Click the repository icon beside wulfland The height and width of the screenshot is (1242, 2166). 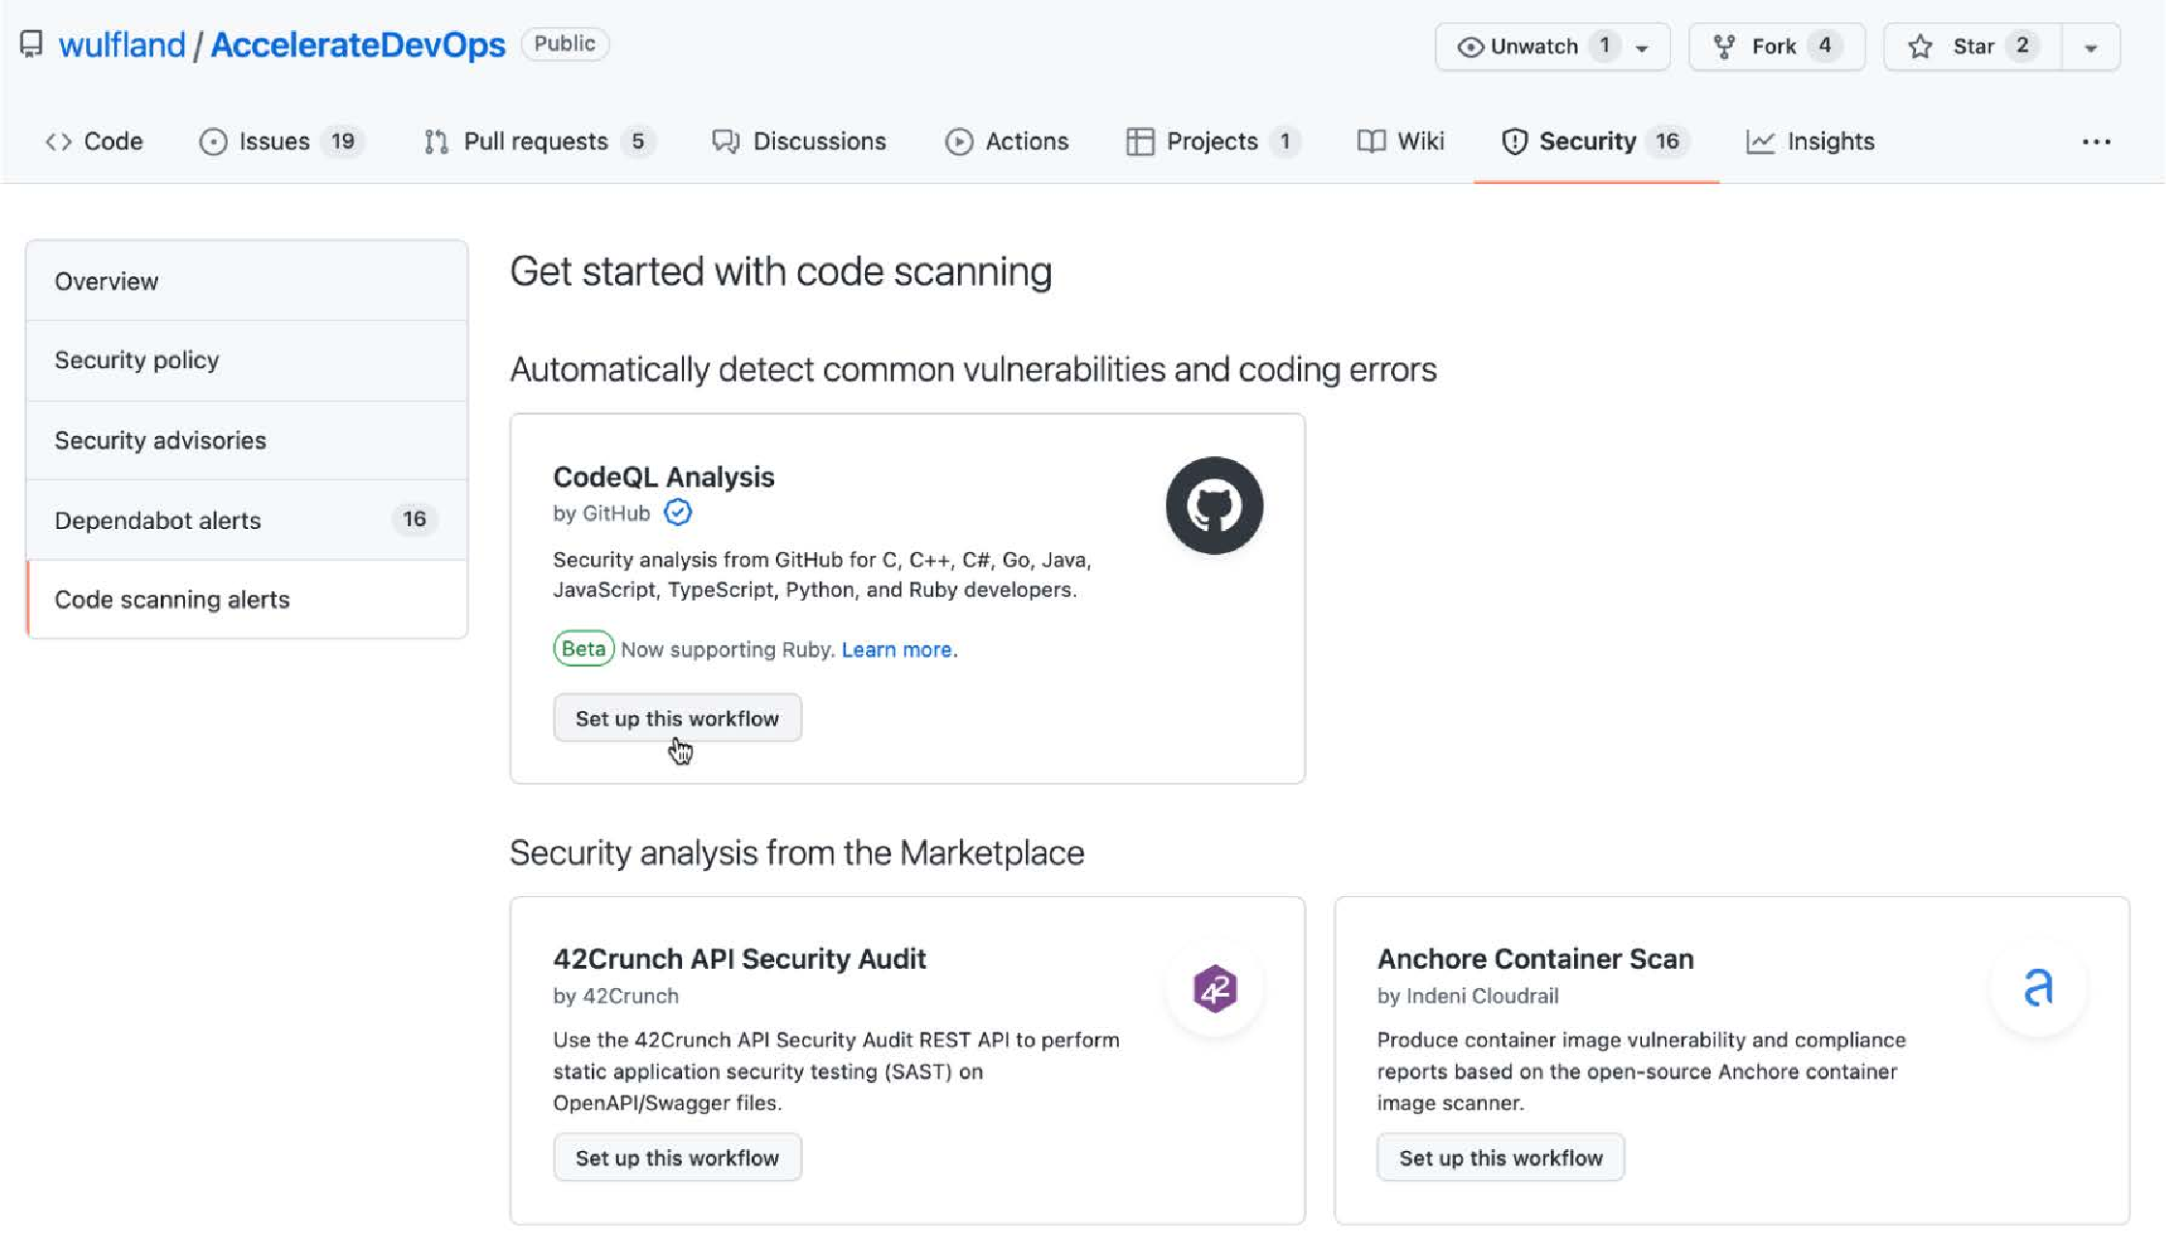pyautogui.click(x=31, y=44)
